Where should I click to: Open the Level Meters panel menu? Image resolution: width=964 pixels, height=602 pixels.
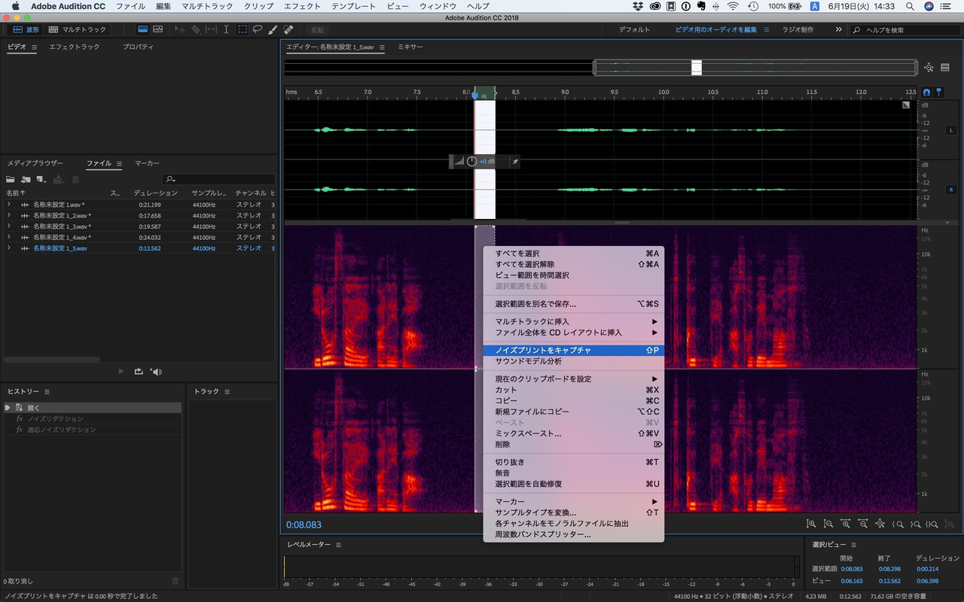coord(338,544)
